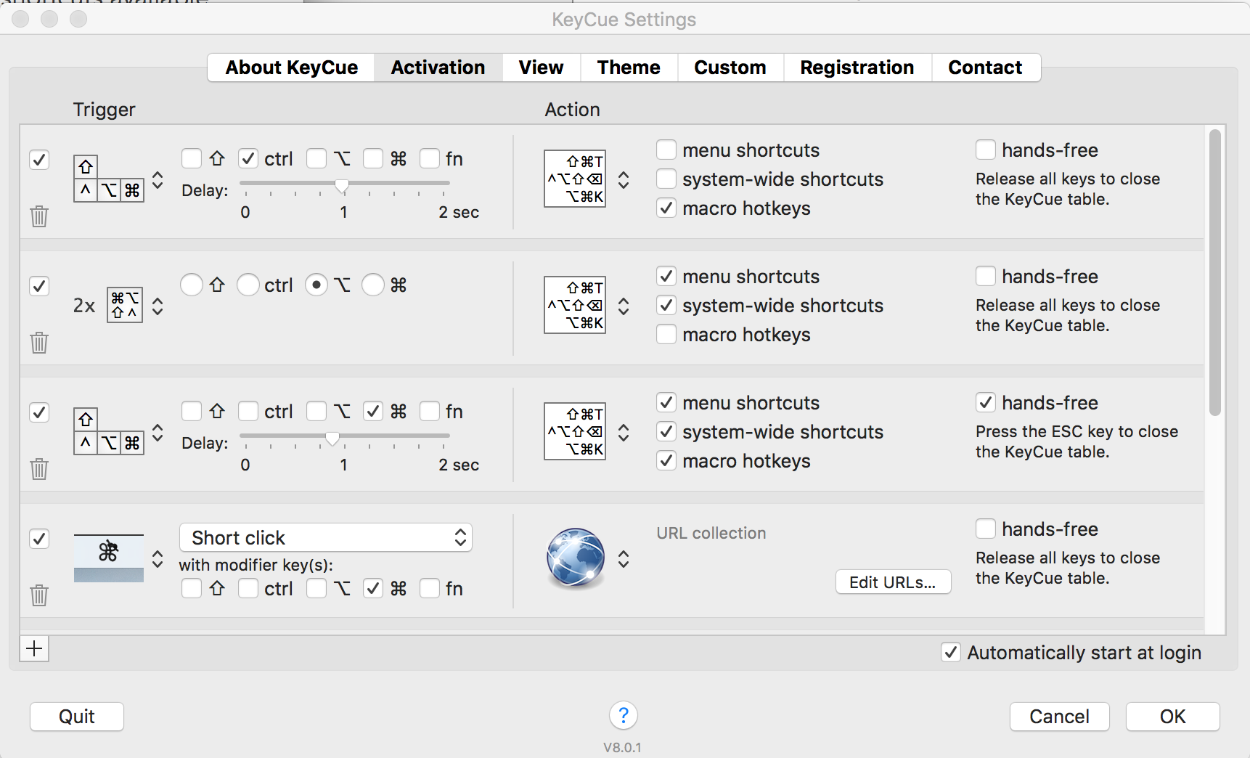The image size is (1250, 758).
Task: Toggle hands-free in the third trigger row
Action: click(x=986, y=402)
